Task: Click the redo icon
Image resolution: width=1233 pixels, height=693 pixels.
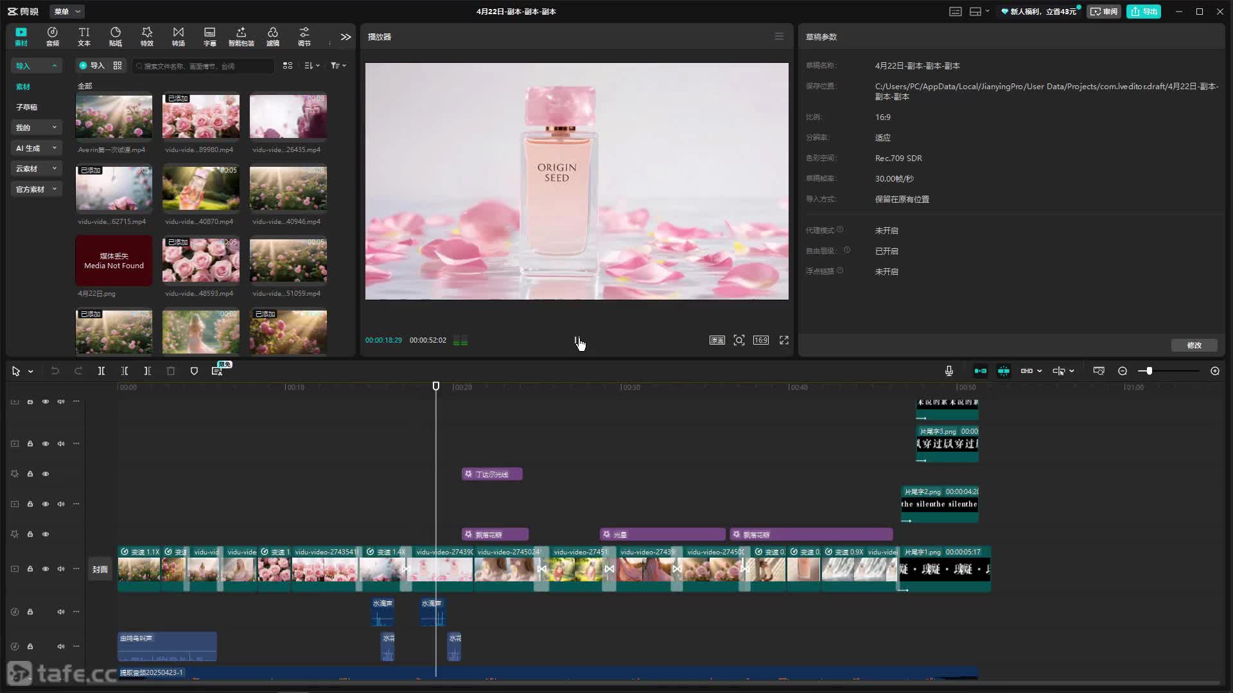Action: (x=78, y=371)
